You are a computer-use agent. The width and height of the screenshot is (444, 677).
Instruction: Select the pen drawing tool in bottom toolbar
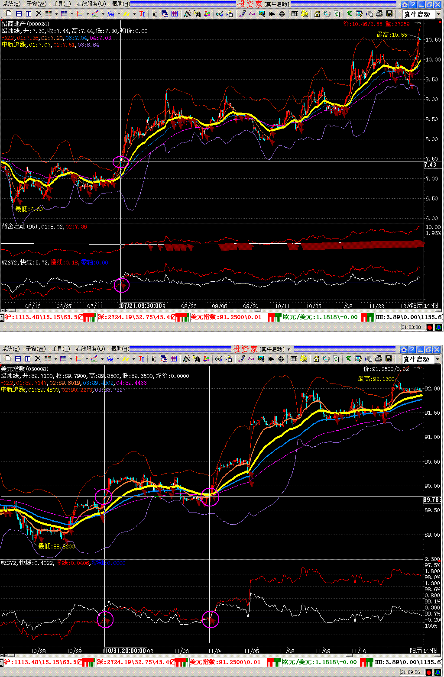(x=241, y=359)
